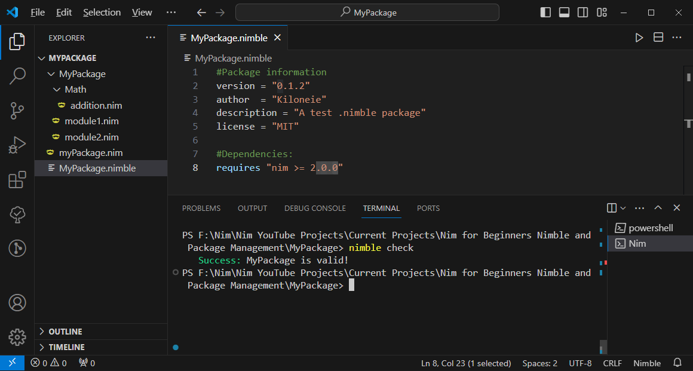The image size is (693, 371).
Task: Open the split terminal dropdown arrow
Action: click(623, 208)
